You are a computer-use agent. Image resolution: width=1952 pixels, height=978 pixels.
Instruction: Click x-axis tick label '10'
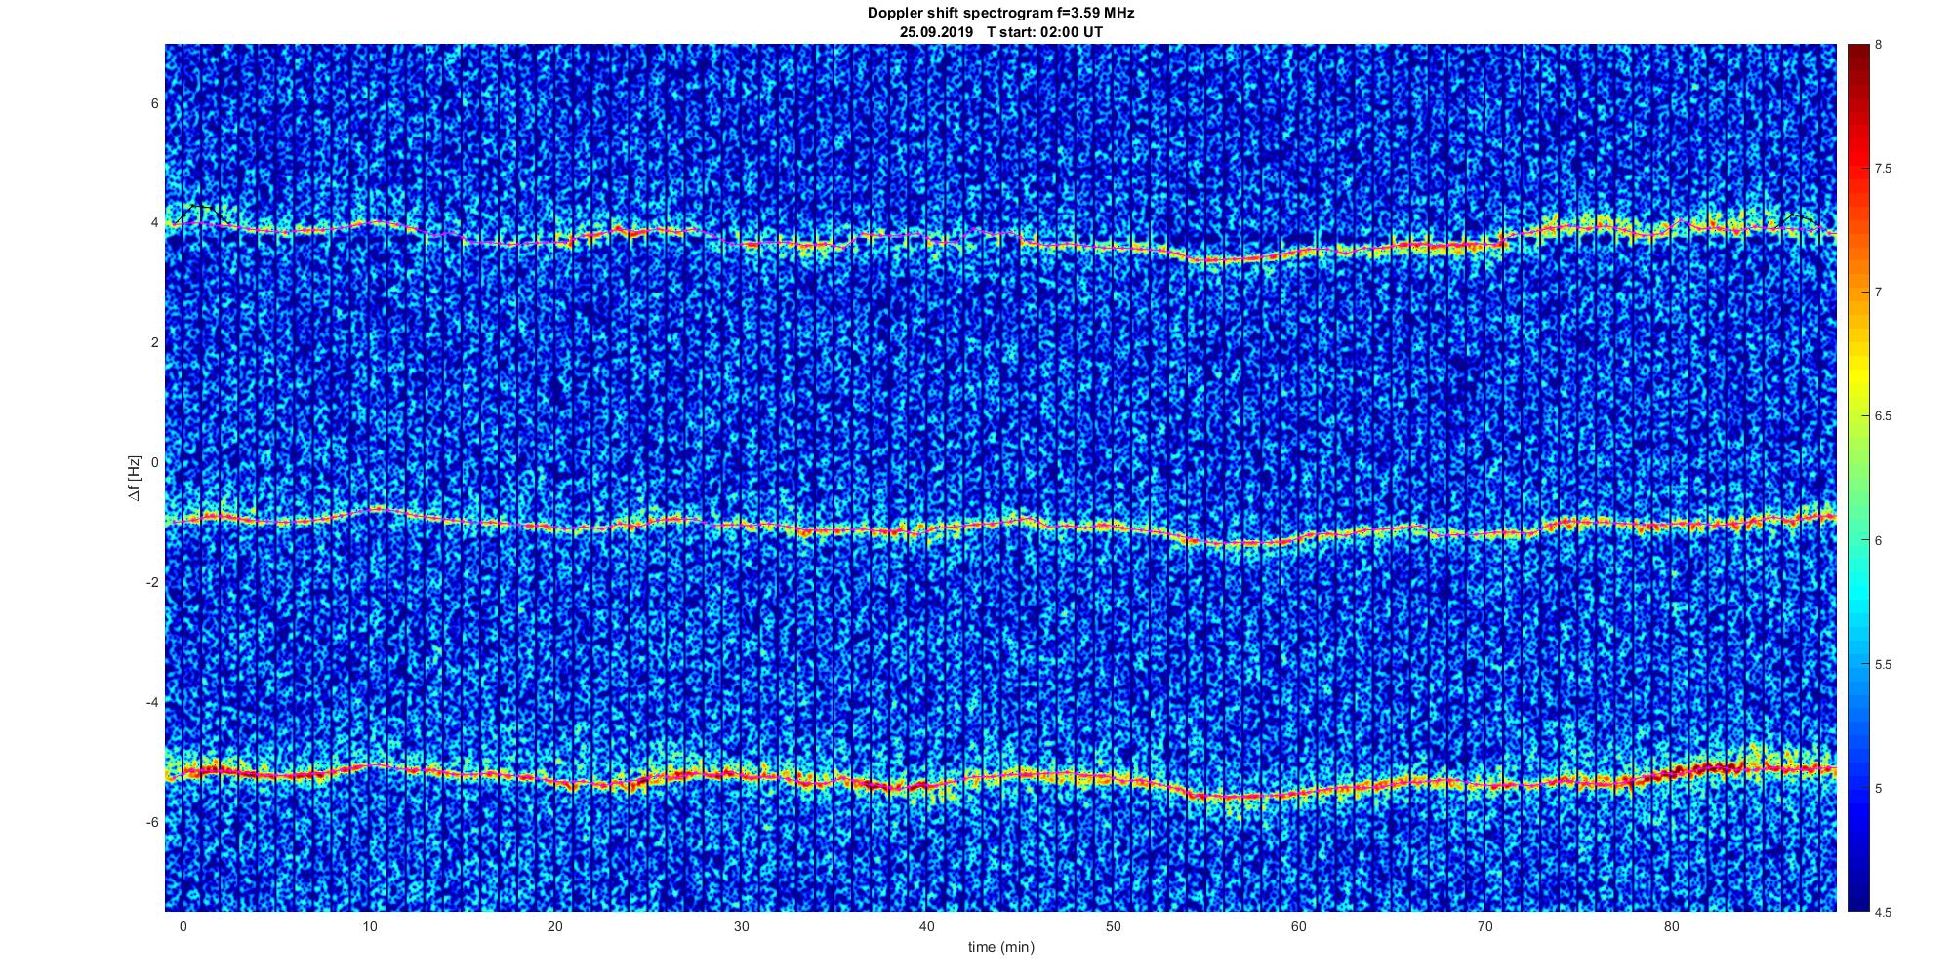coord(369,926)
